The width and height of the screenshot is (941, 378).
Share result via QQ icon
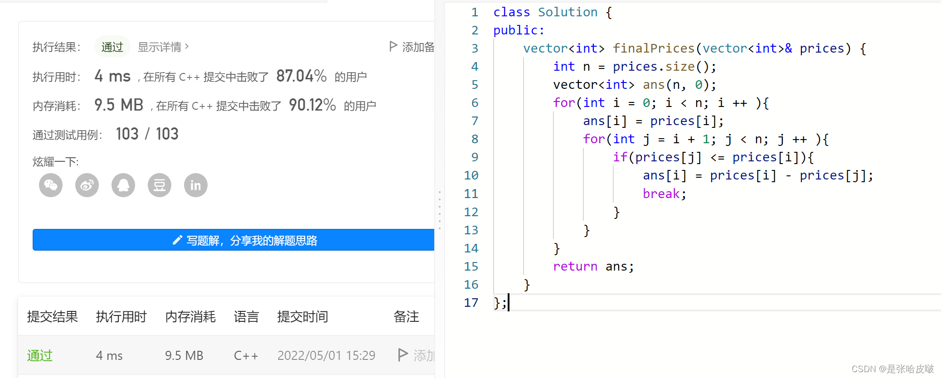(x=123, y=185)
